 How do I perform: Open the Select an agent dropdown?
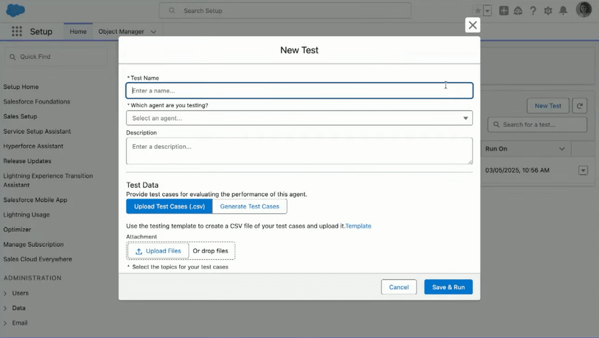(x=299, y=118)
